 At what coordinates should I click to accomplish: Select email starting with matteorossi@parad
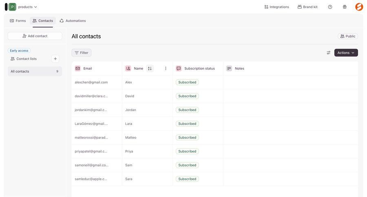click(x=91, y=138)
